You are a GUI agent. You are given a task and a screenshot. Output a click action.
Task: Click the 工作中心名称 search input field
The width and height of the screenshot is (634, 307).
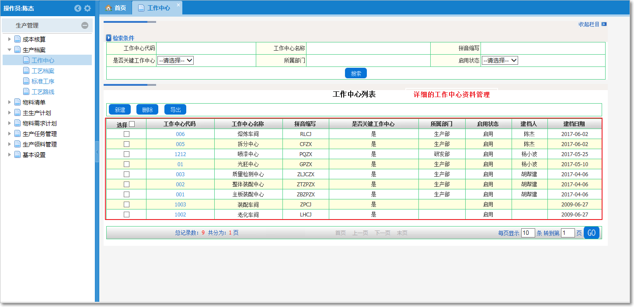(x=368, y=48)
